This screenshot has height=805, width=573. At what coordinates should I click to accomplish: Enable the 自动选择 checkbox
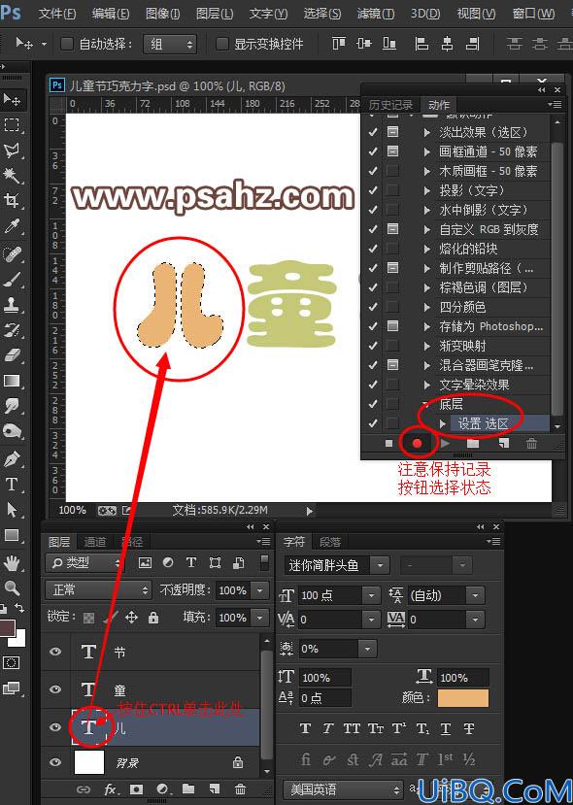(x=67, y=44)
